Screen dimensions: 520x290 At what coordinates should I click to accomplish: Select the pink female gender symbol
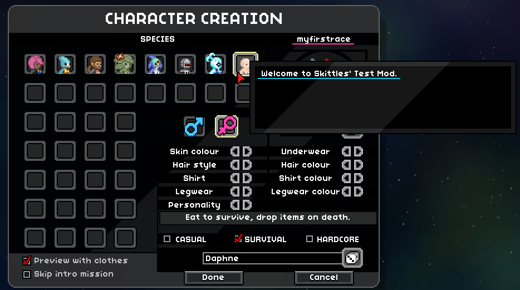pyautogui.click(x=227, y=126)
